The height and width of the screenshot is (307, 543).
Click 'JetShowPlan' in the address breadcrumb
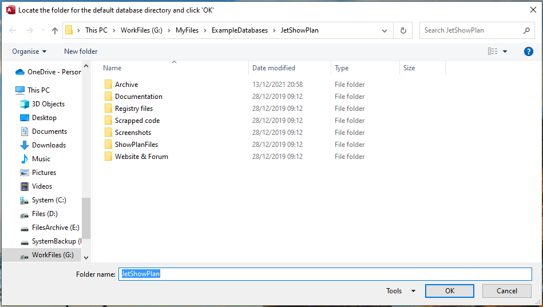coord(300,30)
